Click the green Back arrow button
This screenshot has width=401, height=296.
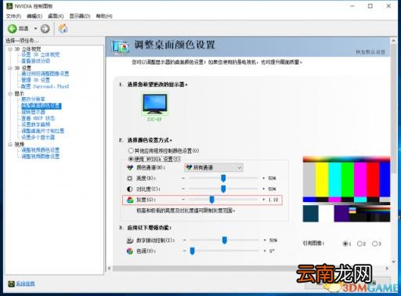(x=12, y=28)
